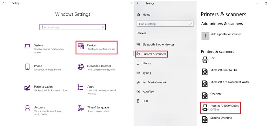The image size is (272, 126).
Task: Select the 'OneNote' printer name
Action: coord(216,94)
